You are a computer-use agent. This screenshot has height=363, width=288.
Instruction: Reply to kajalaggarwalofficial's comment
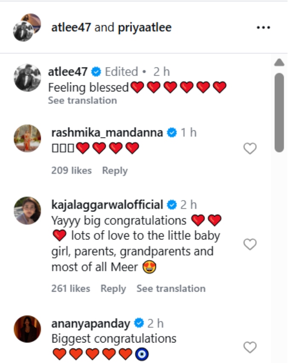tap(113, 289)
